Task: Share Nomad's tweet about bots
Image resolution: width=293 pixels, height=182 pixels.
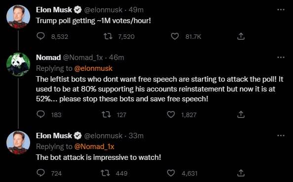Action: click(x=241, y=115)
